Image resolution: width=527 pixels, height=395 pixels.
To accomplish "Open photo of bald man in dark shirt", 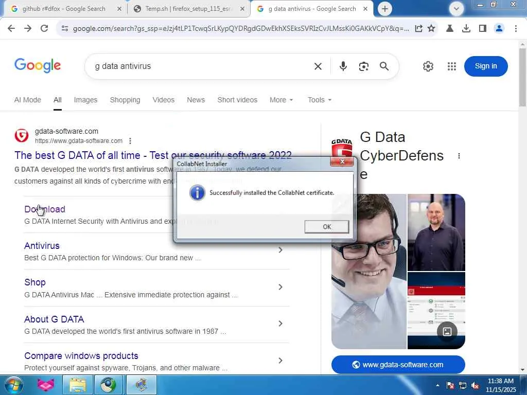I will pyautogui.click(x=436, y=232).
